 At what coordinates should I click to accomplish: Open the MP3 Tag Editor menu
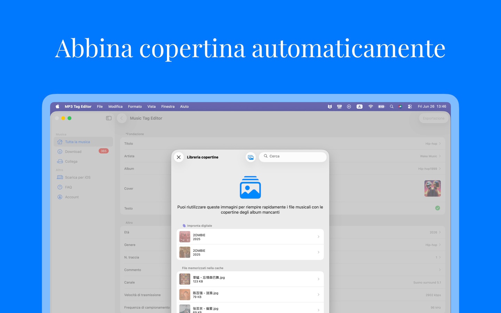point(78,106)
